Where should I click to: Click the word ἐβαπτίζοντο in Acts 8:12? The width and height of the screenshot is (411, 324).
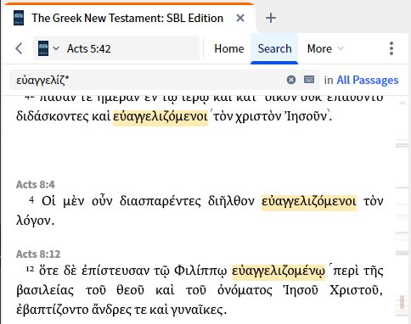point(52,310)
